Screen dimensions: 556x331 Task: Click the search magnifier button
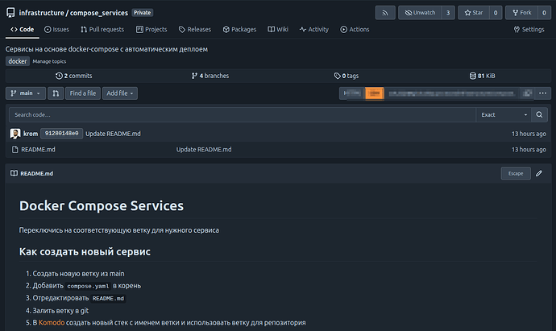pyautogui.click(x=539, y=115)
